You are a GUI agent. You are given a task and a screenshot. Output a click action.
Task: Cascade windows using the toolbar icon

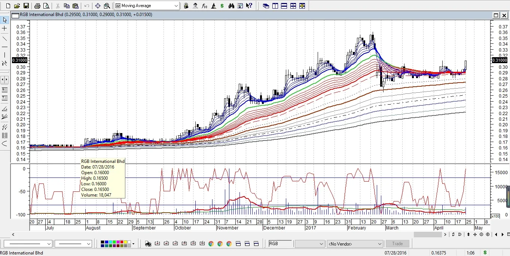coord(266,6)
